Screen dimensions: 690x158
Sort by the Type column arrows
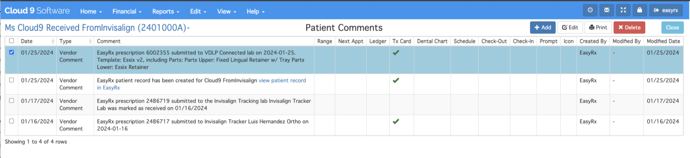(90, 41)
